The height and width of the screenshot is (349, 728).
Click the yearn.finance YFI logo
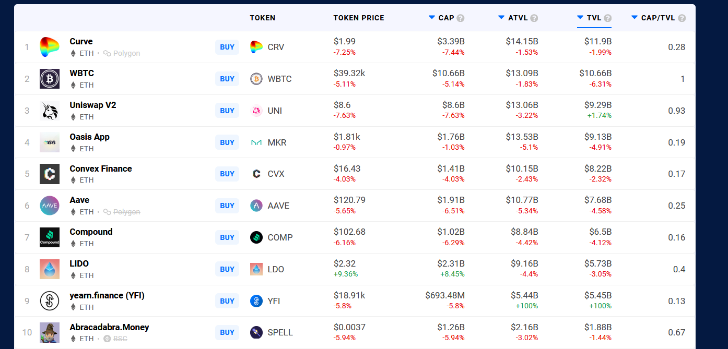click(x=50, y=301)
